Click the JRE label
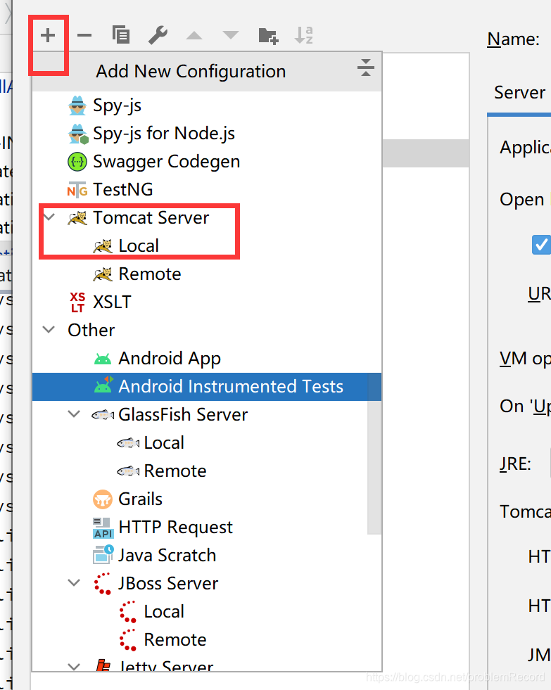The image size is (551, 690). [515, 465]
